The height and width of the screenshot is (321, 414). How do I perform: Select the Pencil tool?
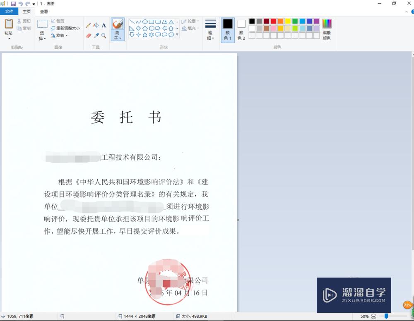coord(88,25)
